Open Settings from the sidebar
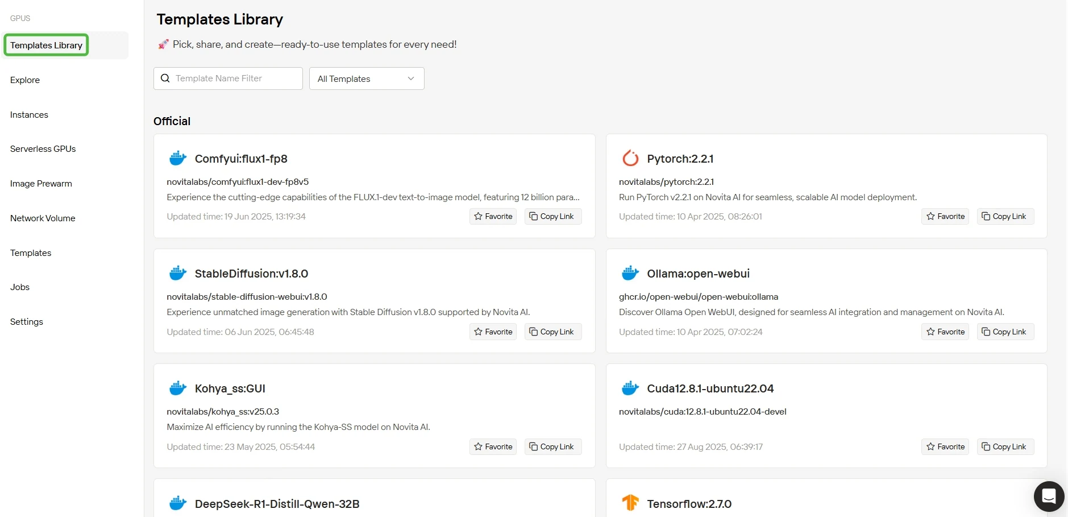 click(27, 321)
